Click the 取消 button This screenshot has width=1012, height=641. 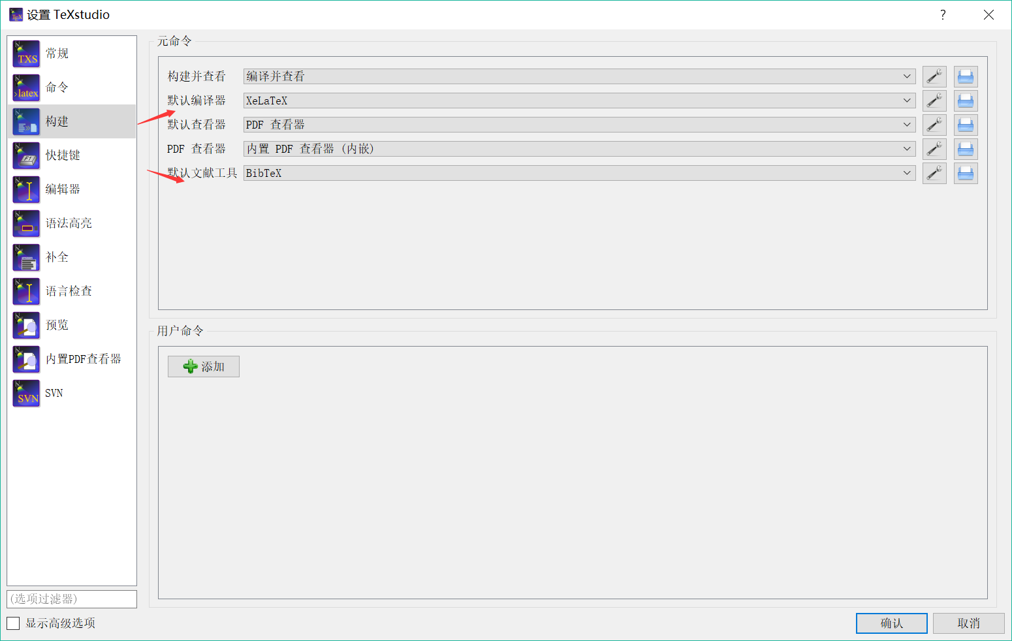(968, 623)
